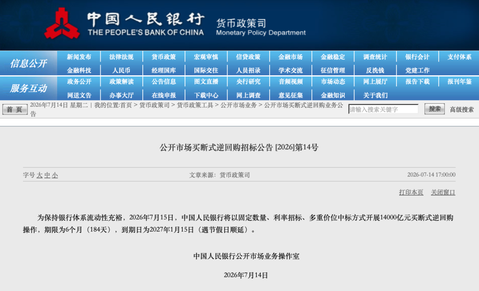The width and height of the screenshot is (479, 291).
Task: Go to 征信管理 section
Action: 333,70
